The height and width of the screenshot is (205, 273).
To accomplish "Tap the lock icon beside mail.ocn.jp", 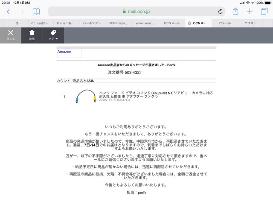I will click(124, 12).
